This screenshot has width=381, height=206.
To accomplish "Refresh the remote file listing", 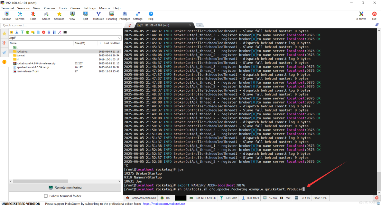I will click(x=28, y=32).
